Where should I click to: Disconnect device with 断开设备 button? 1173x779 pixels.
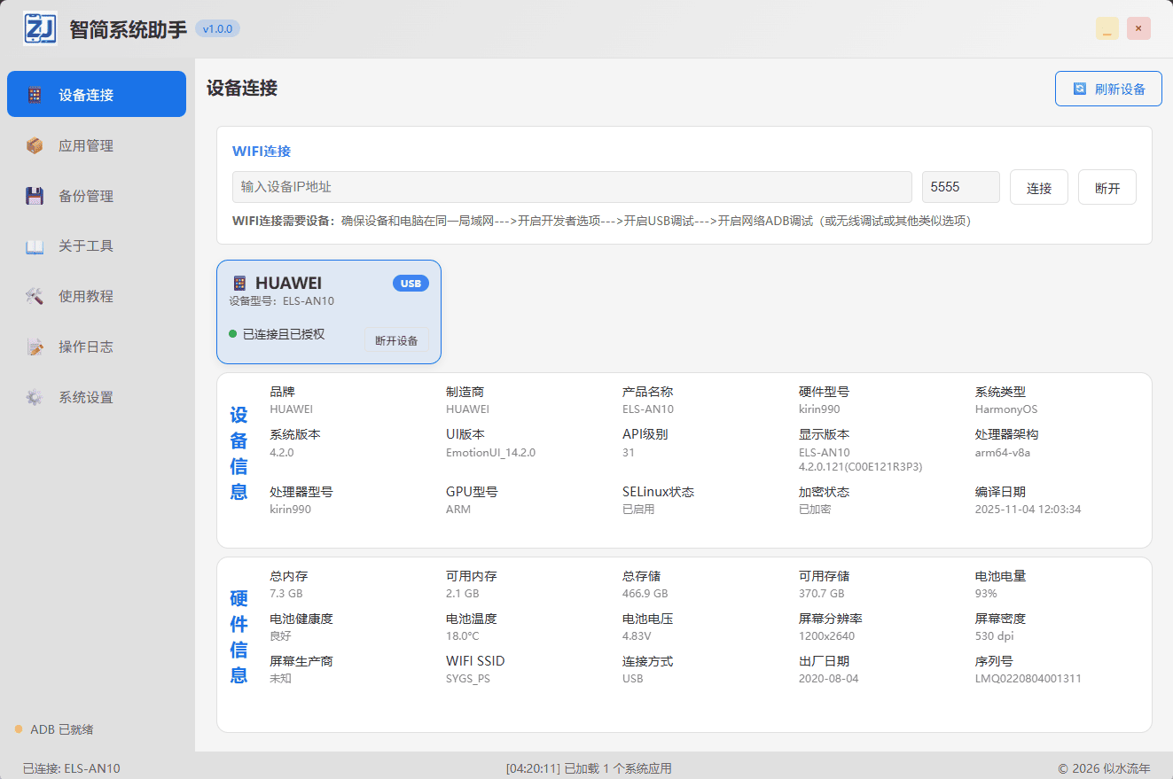pos(396,340)
